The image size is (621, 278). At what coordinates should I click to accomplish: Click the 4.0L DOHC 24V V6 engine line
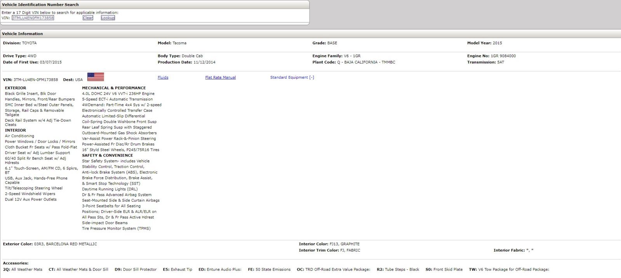[118, 94]
